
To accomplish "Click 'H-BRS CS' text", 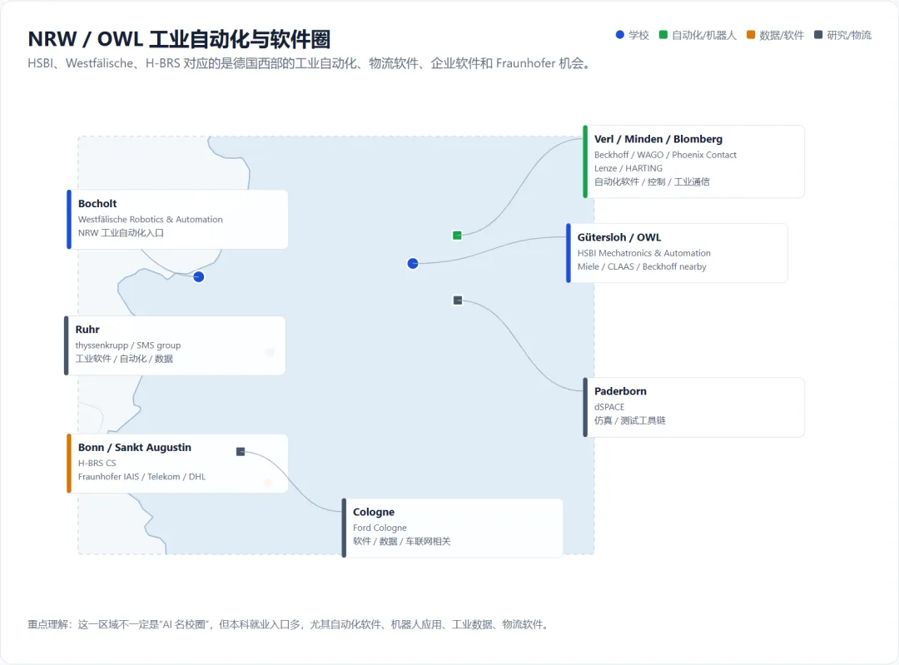I will click(x=97, y=464).
